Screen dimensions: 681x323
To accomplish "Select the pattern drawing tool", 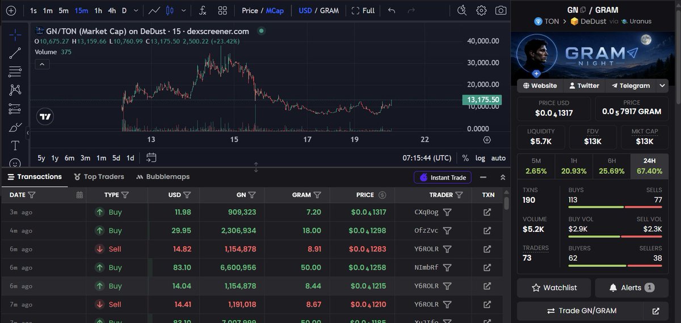I will pyautogui.click(x=15, y=90).
